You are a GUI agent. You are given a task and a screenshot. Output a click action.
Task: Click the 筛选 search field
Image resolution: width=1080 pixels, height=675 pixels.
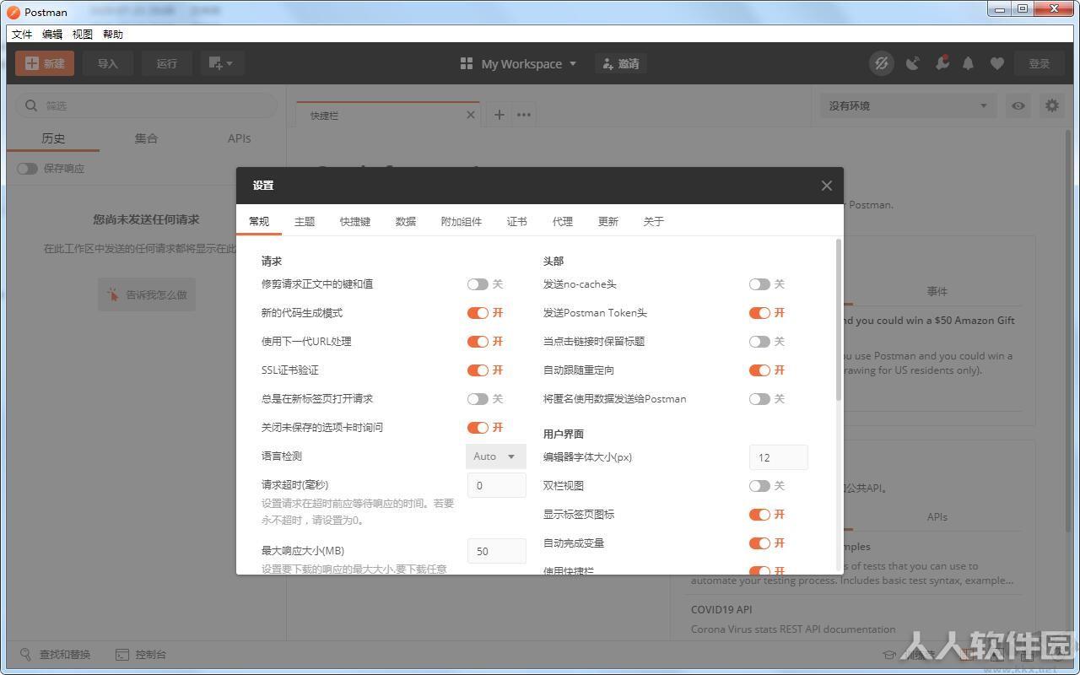pyautogui.click(x=147, y=105)
